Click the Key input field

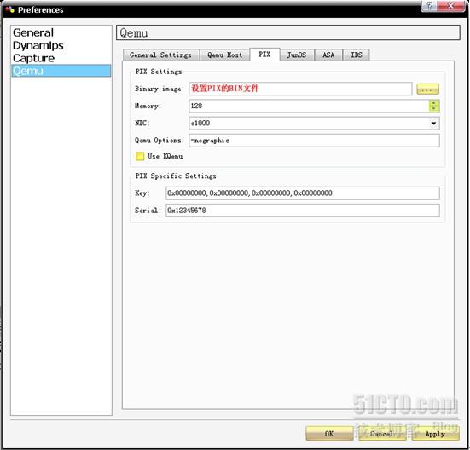point(303,193)
